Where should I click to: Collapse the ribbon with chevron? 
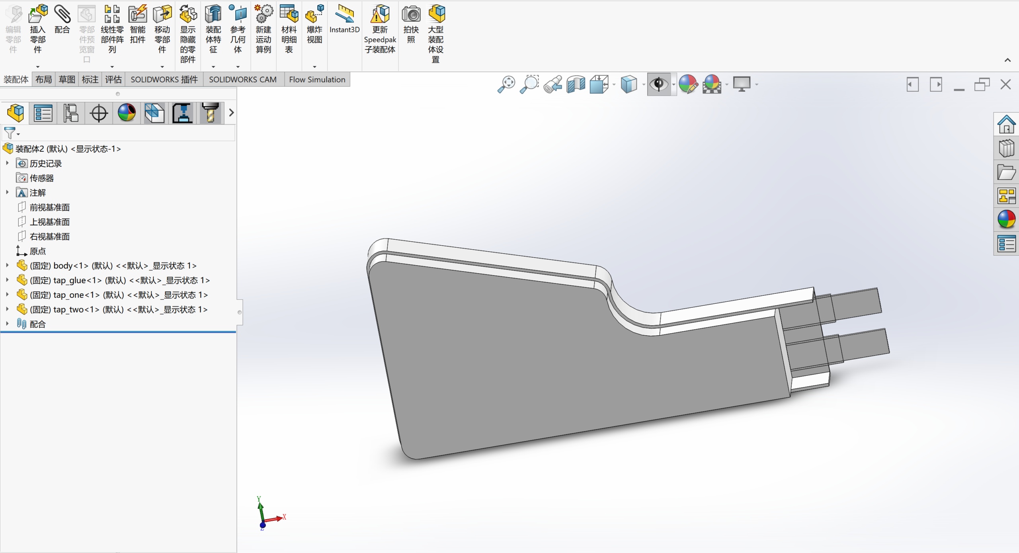click(1007, 60)
